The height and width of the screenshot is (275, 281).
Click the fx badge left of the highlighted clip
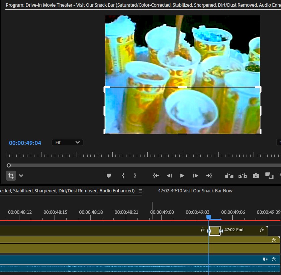pos(203,230)
